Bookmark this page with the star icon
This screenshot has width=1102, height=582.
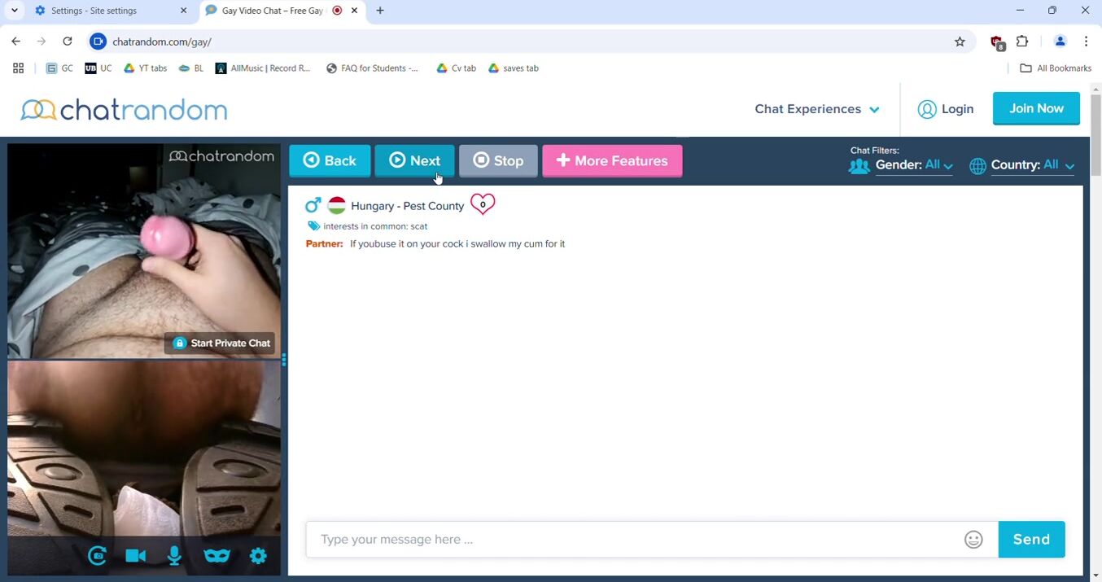click(x=960, y=42)
